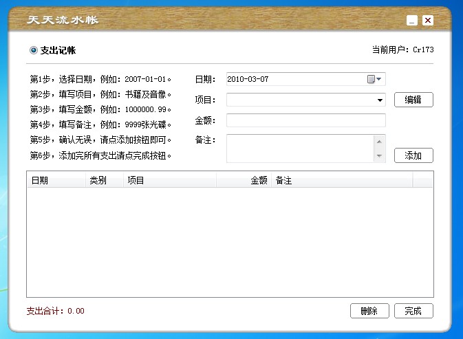
Task: Open the calendar picker in 日期 field
Action: tap(374, 79)
